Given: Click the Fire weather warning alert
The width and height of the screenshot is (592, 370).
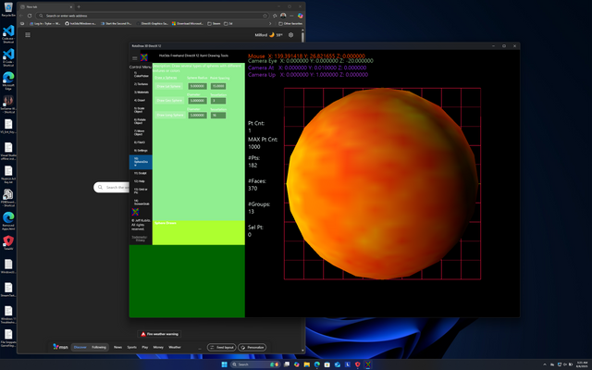Looking at the screenshot, I should tap(159, 334).
